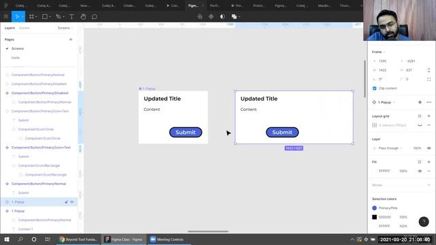The height and width of the screenshot is (245, 436).
Task: Remove the FFFFFF fill
Action: coord(429,171)
